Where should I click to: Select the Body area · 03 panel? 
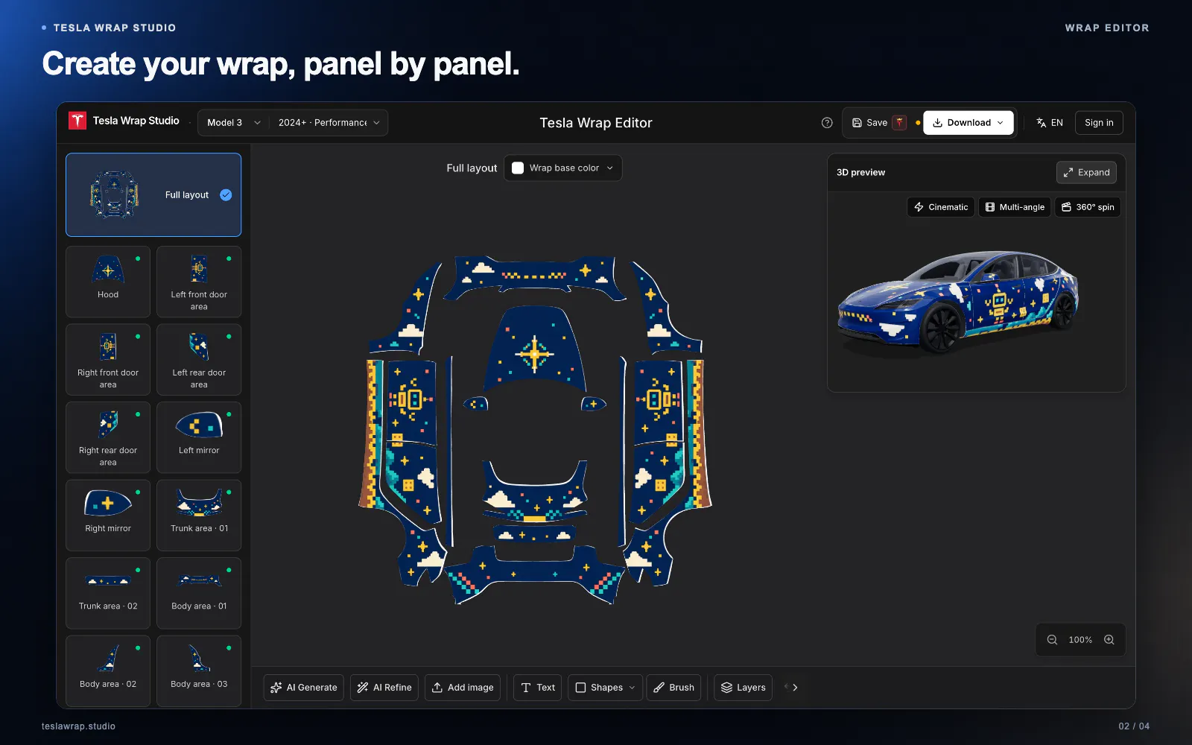coord(199,670)
